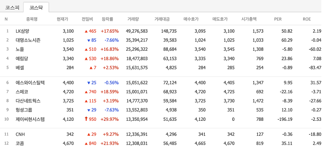The image size is (329, 148).
Task: Open the 다산네트웍스 stock link
Action: tap(28, 101)
